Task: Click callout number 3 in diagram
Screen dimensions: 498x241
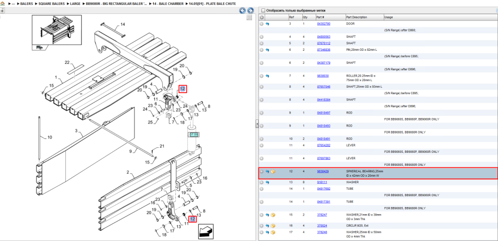Action: tap(76, 130)
